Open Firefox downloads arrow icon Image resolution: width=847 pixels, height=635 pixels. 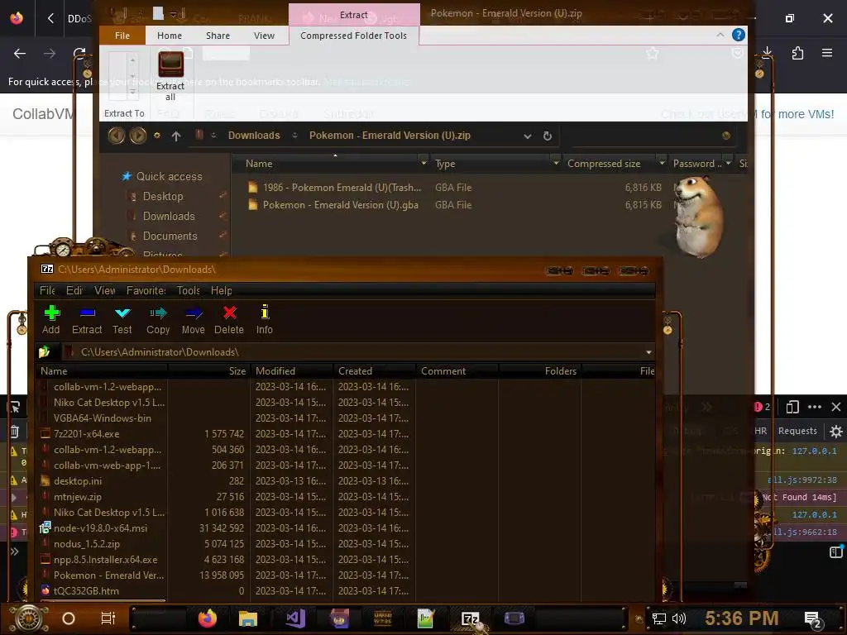(x=768, y=52)
